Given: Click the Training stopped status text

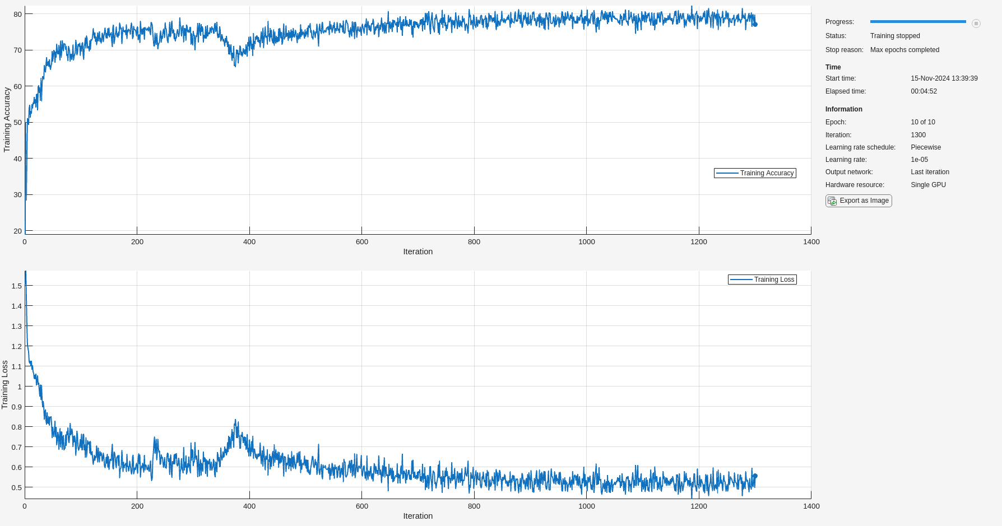Looking at the screenshot, I should click(895, 36).
